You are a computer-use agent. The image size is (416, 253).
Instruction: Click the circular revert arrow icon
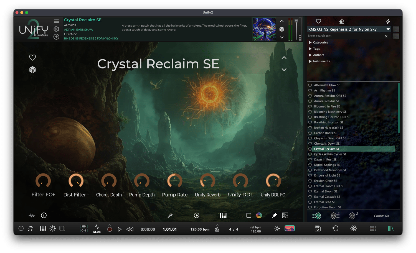336,229
